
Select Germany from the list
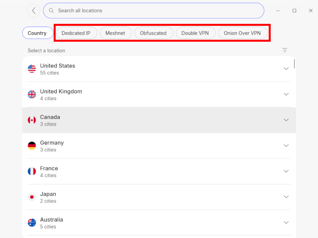(x=159, y=146)
